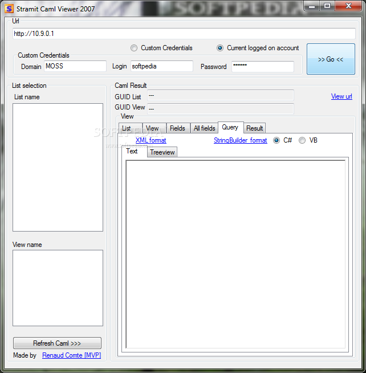Click the StringBuilder format link
This screenshot has height=373, width=366.
(x=240, y=140)
